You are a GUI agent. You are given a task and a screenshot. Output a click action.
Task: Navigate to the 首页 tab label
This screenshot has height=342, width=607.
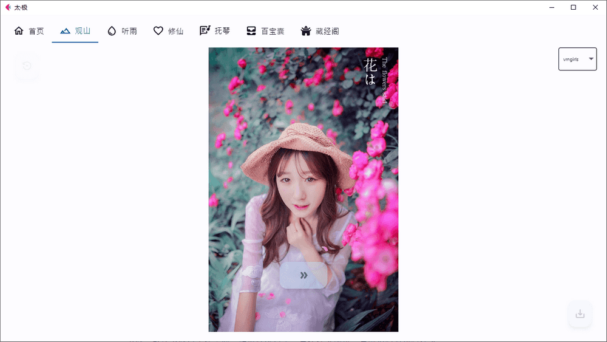[x=36, y=31]
